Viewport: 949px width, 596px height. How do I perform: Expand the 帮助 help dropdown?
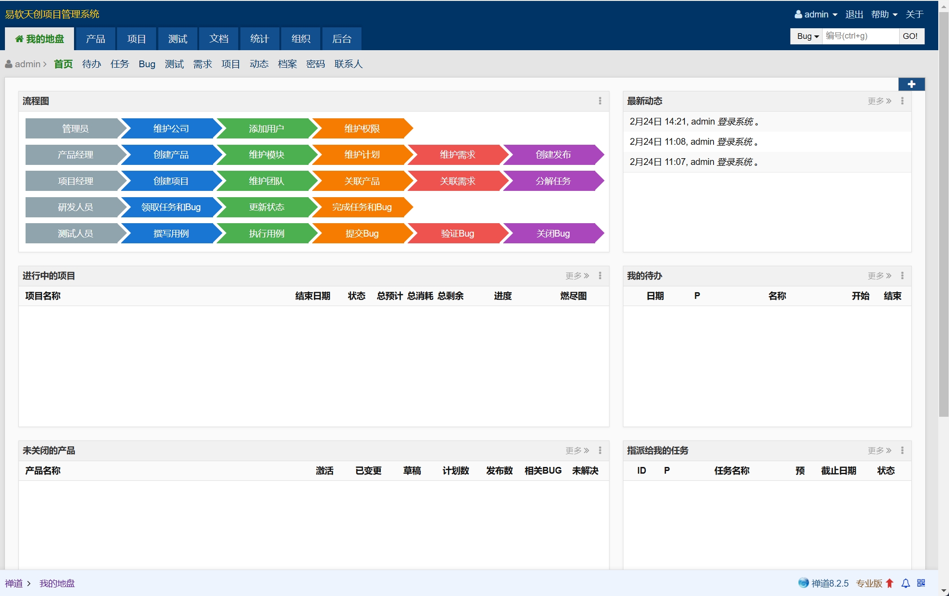click(884, 14)
